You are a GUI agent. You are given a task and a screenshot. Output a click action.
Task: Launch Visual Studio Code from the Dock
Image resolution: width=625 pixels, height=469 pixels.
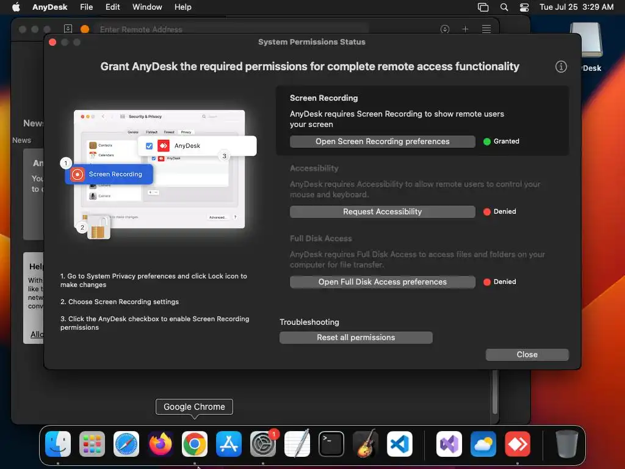[400, 444]
